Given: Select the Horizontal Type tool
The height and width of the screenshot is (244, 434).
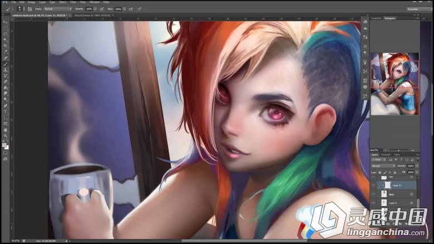Looking at the screenshot, I should point(5,112).
